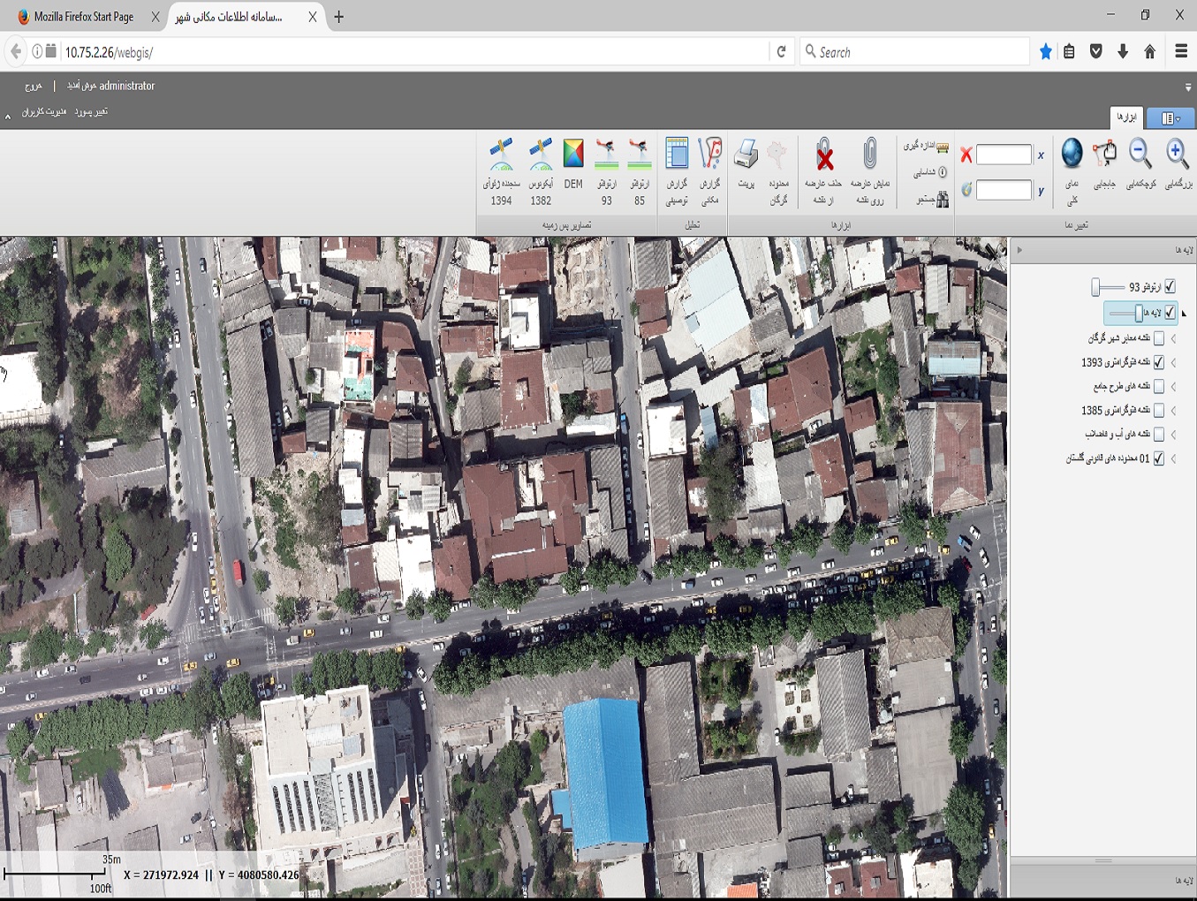Image resolution: width=1197 pixels, height=901 pixels.
Task: Open the مدیریت کاربران user management link
Action: click(x=44, y=112)
